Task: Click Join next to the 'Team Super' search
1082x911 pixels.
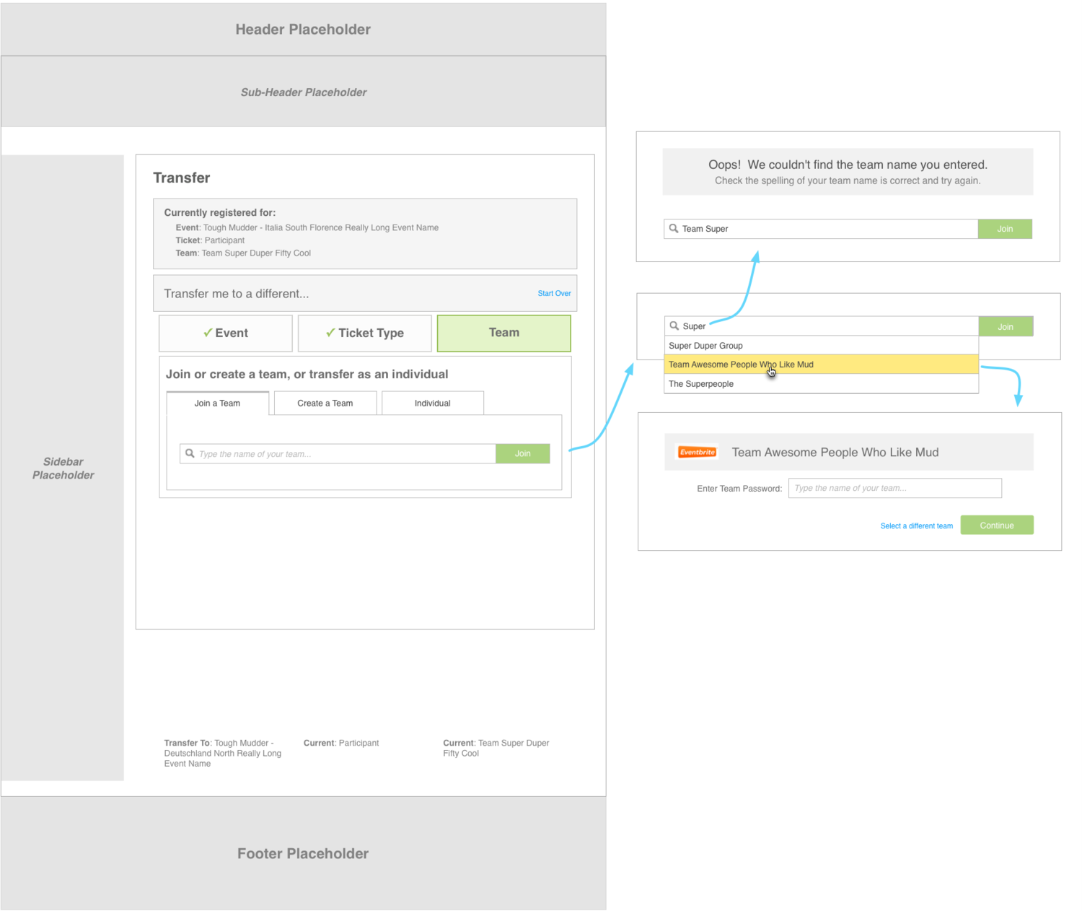Action: point(1005,229)
